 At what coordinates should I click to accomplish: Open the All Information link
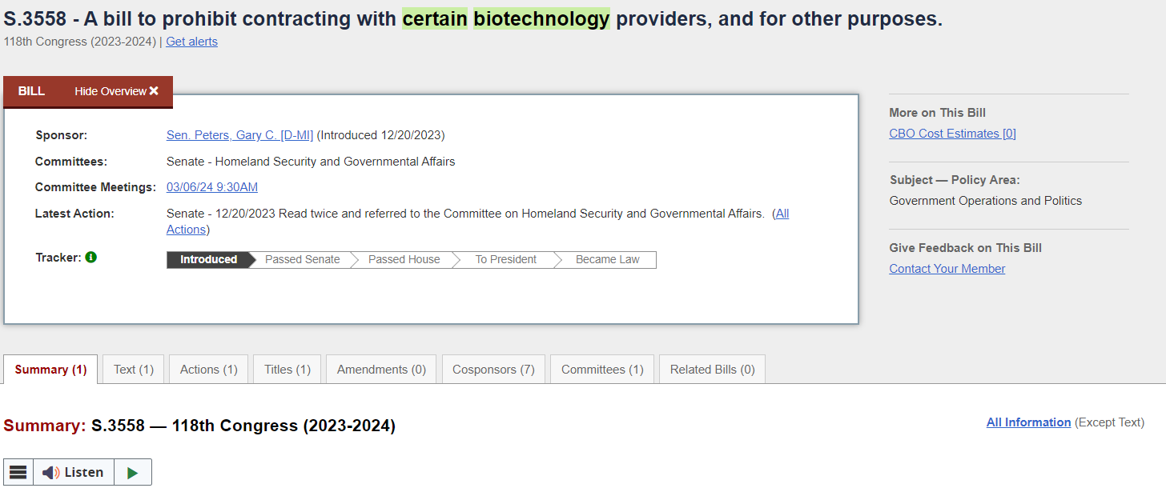point(1028,422)
